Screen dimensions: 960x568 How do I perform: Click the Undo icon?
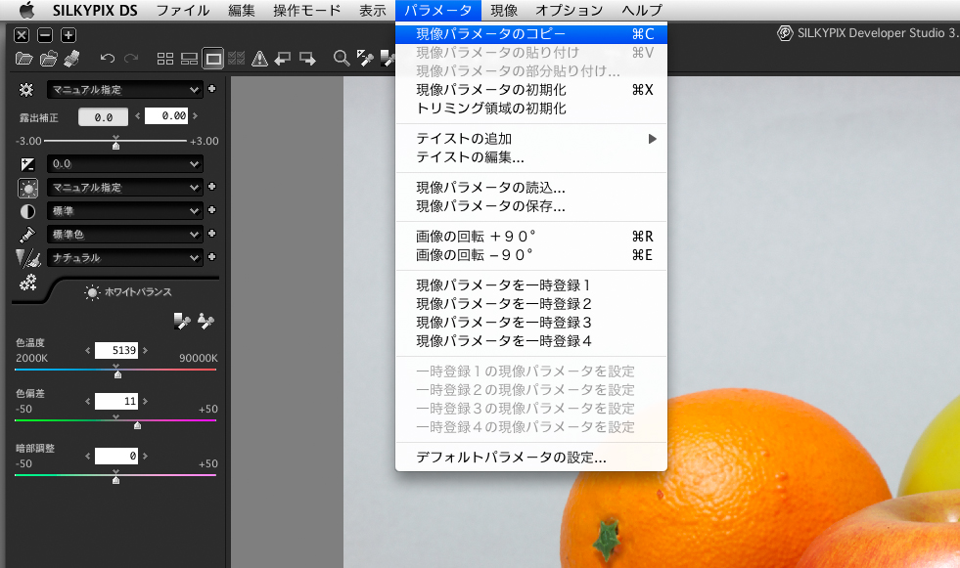106,58
